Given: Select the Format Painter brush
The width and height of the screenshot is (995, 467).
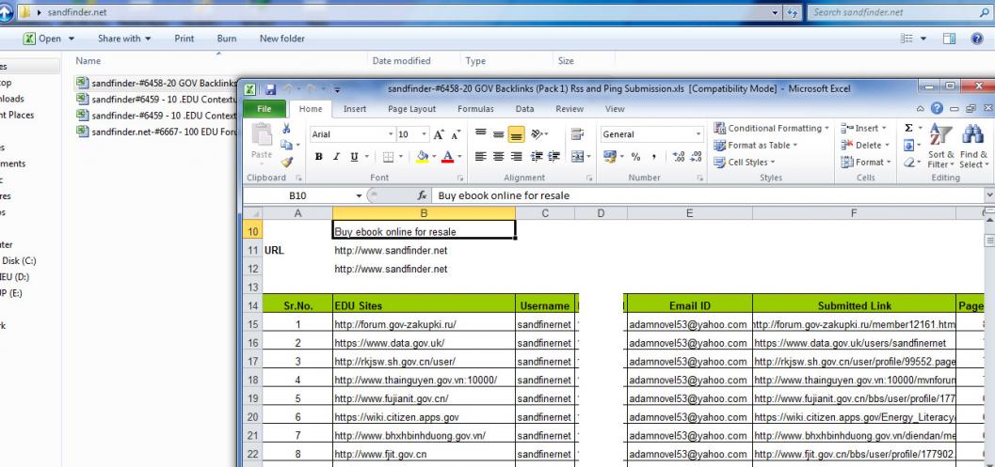Looking at the screenshot, I should 286,163.
